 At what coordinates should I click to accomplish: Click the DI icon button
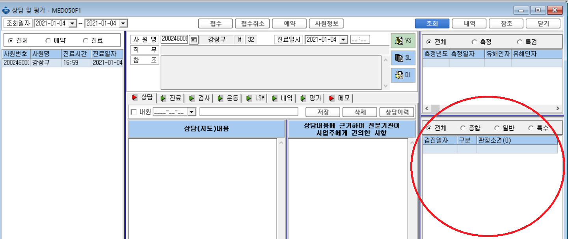[x=403, y=75]
